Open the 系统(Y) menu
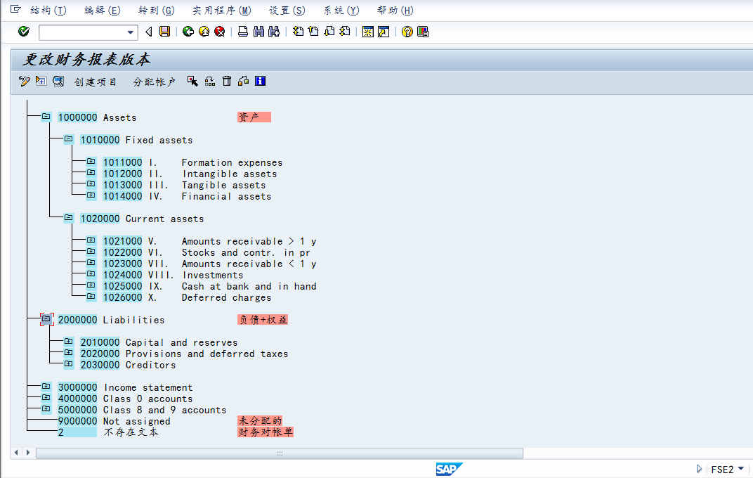The image size is (753, 478). 341,10
